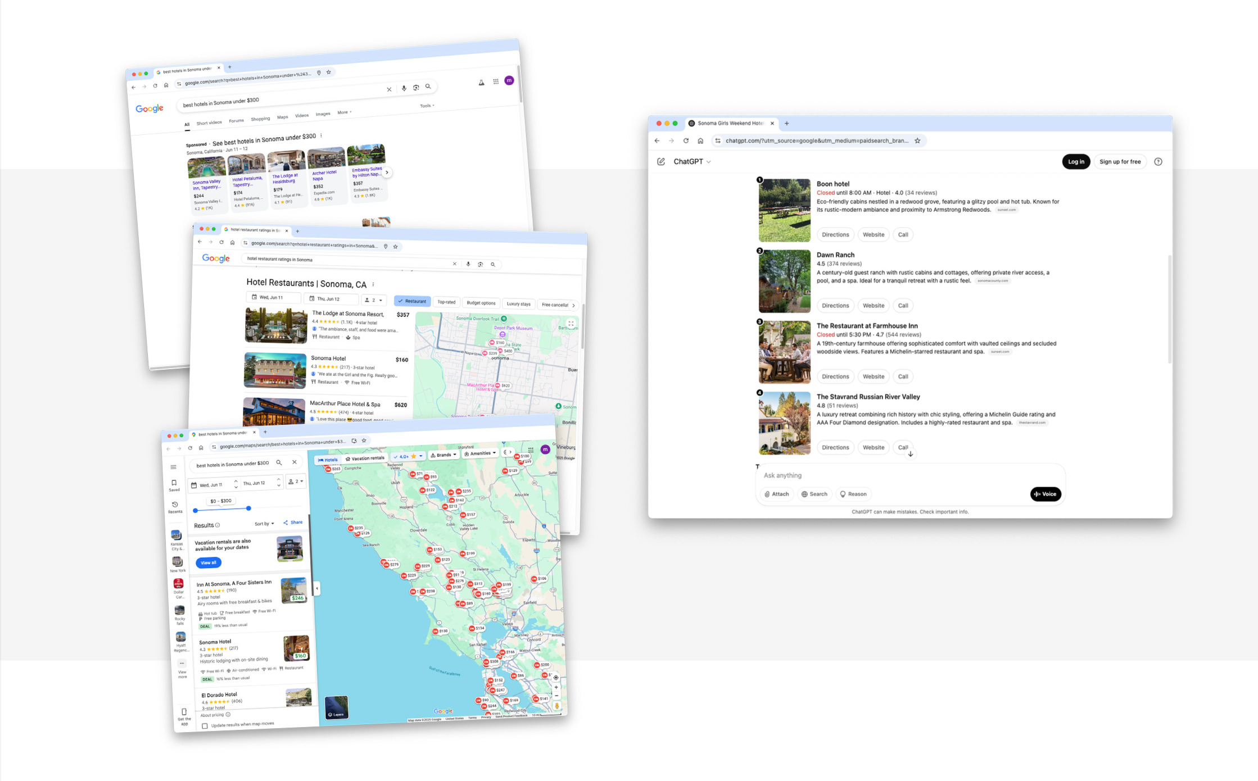This screenshot has width=1258, height=781.
Task: Switch to Short videos search tab
Action: tap(209, 122)
